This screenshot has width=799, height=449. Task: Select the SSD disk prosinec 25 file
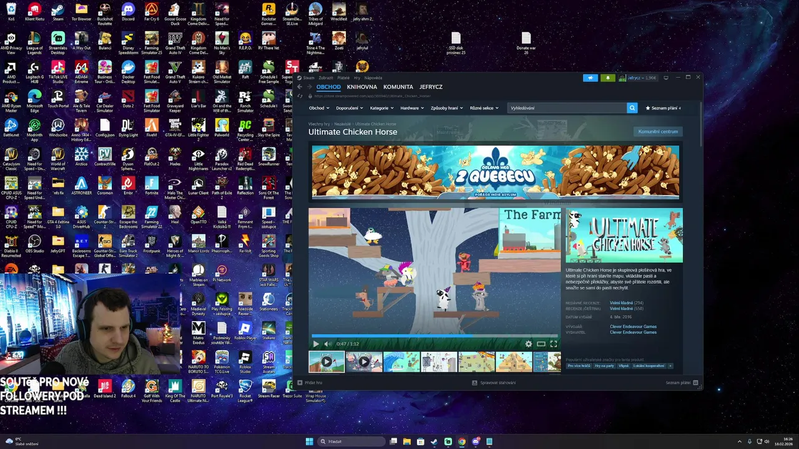456,44
